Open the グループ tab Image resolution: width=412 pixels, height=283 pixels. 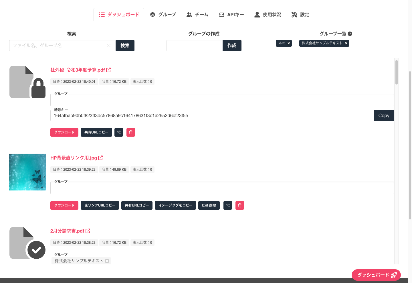[x=163, y=15]
